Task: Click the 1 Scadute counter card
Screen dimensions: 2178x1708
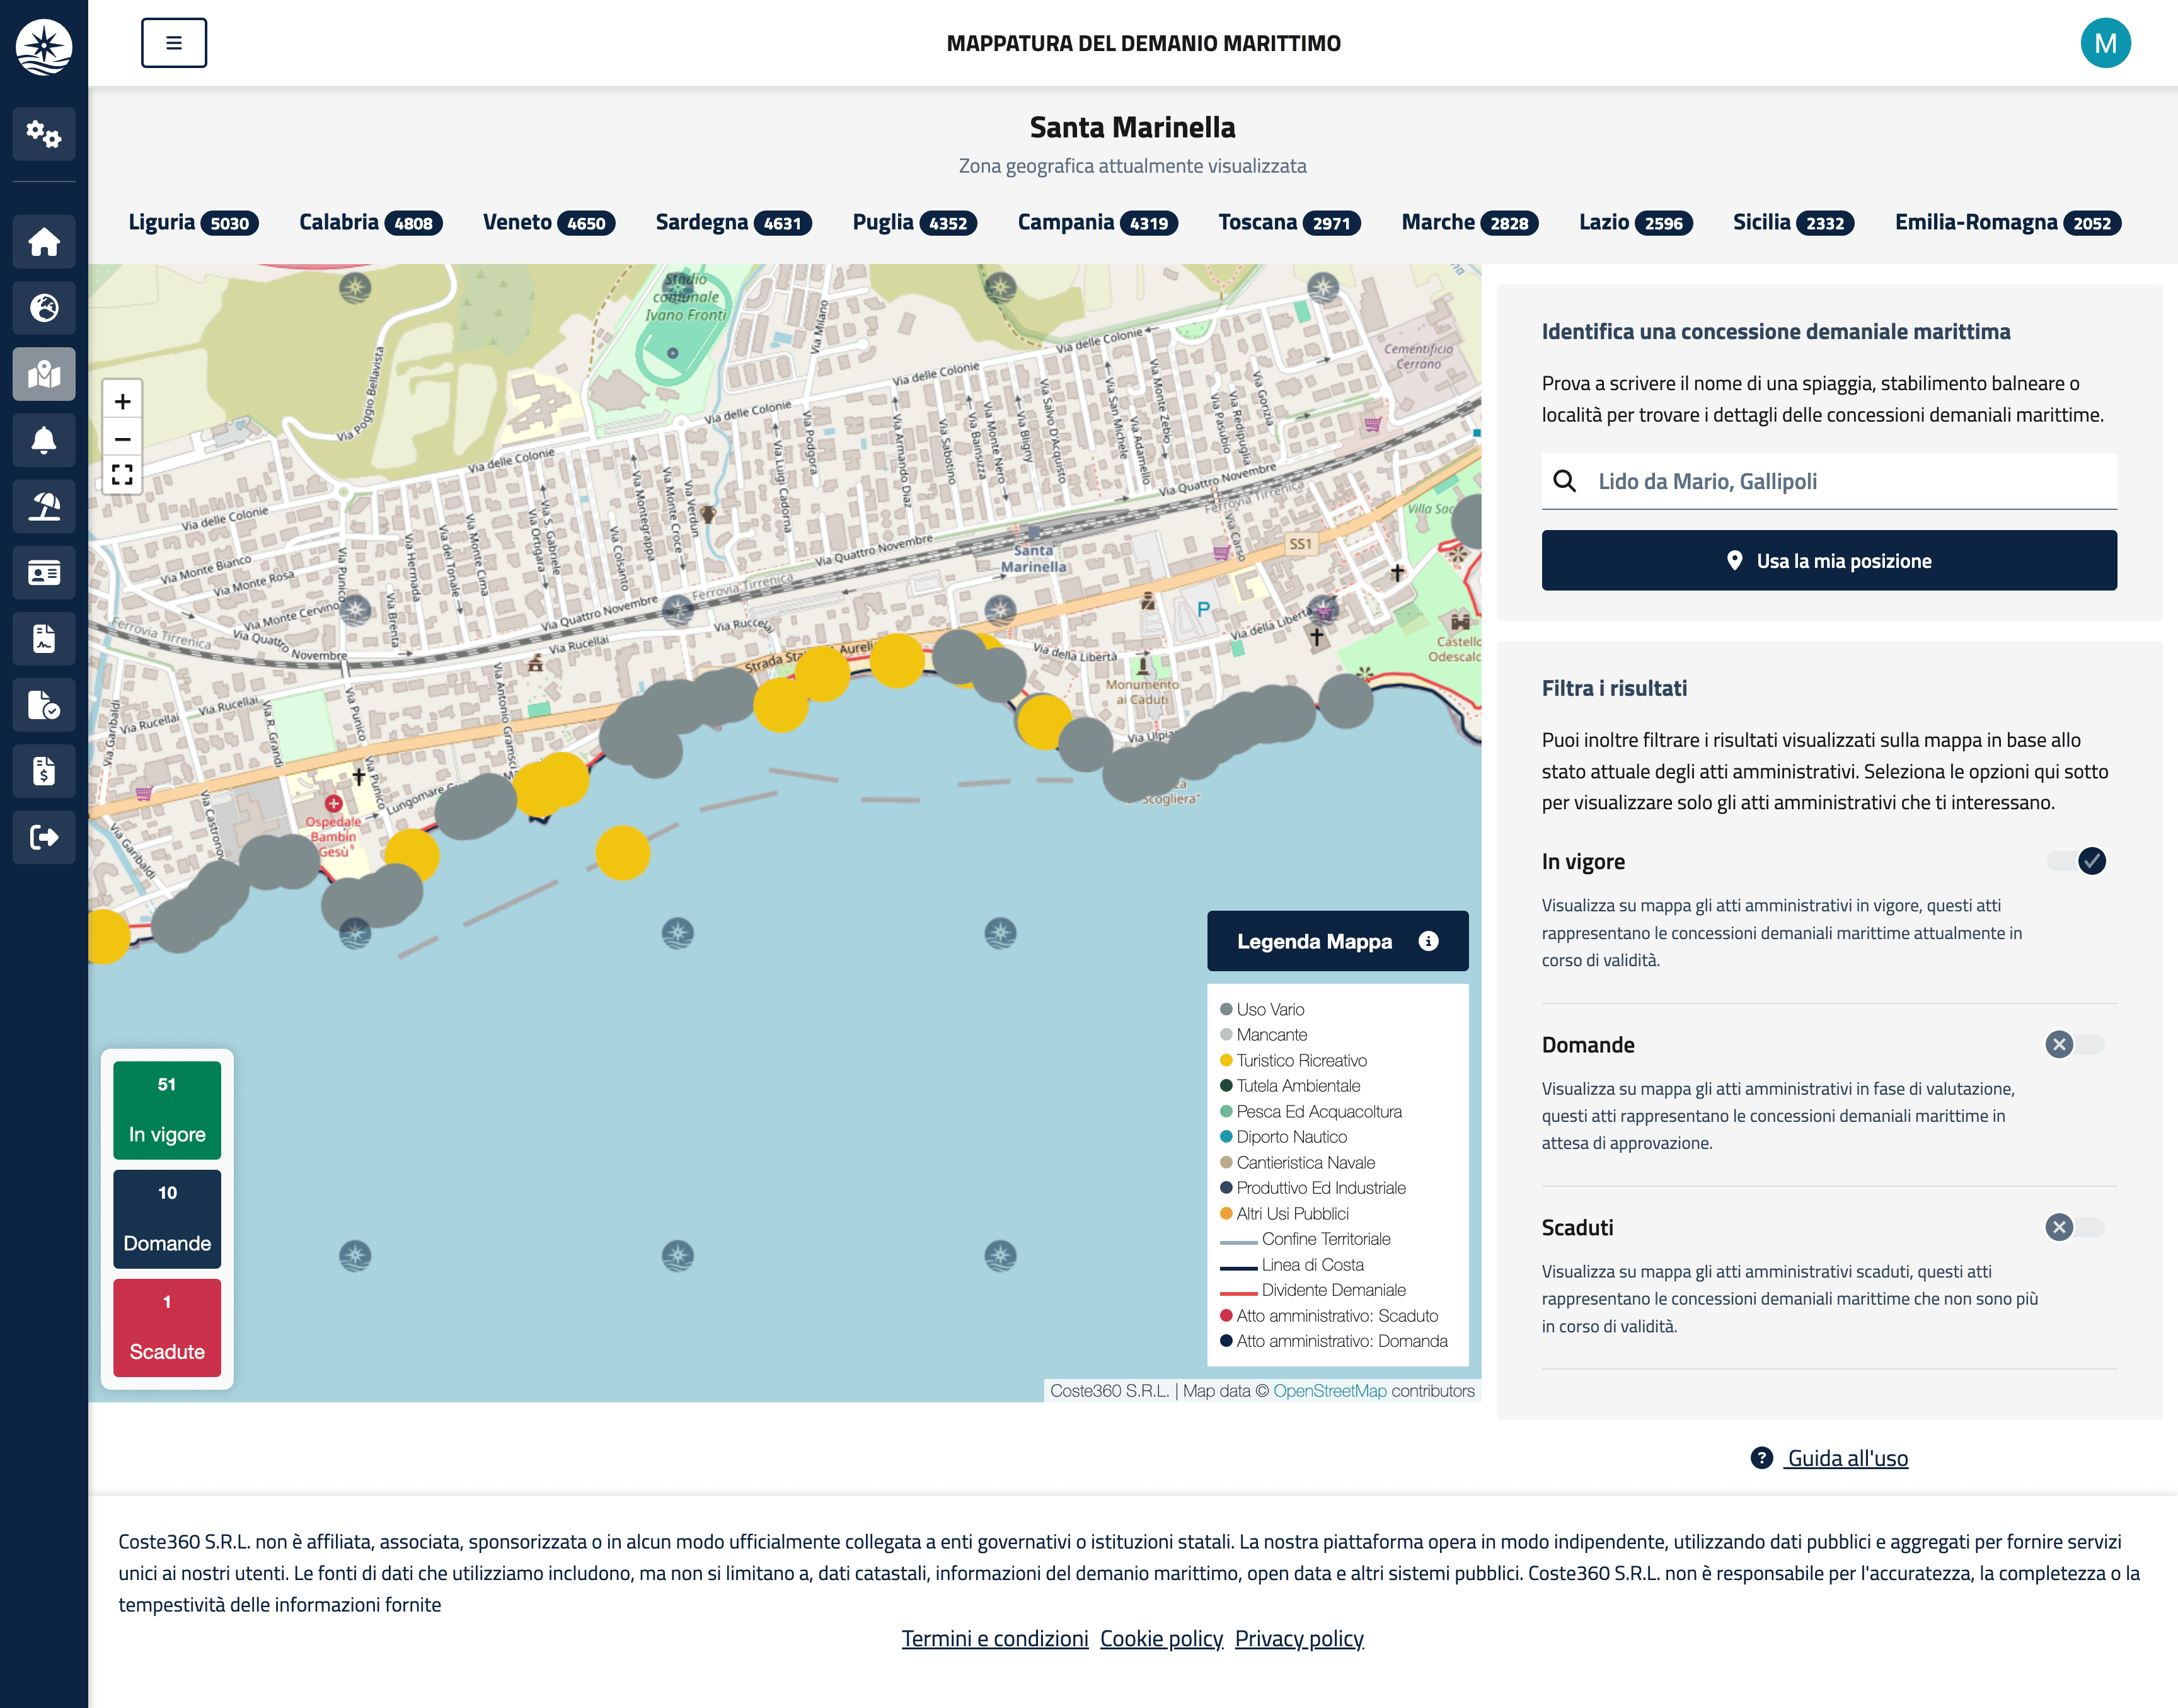Action: click(x=167, y=1328)
